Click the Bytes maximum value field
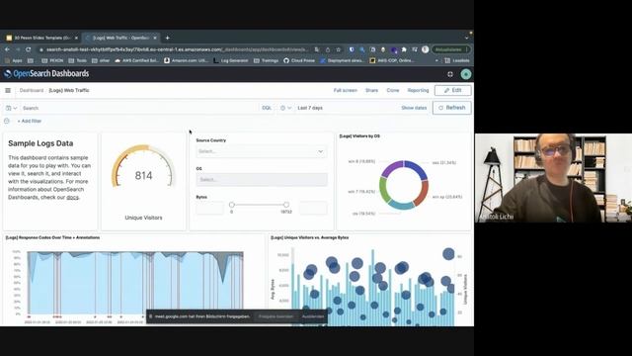The height and width of the screenshot is (356, 632). [x=313, y=209]
